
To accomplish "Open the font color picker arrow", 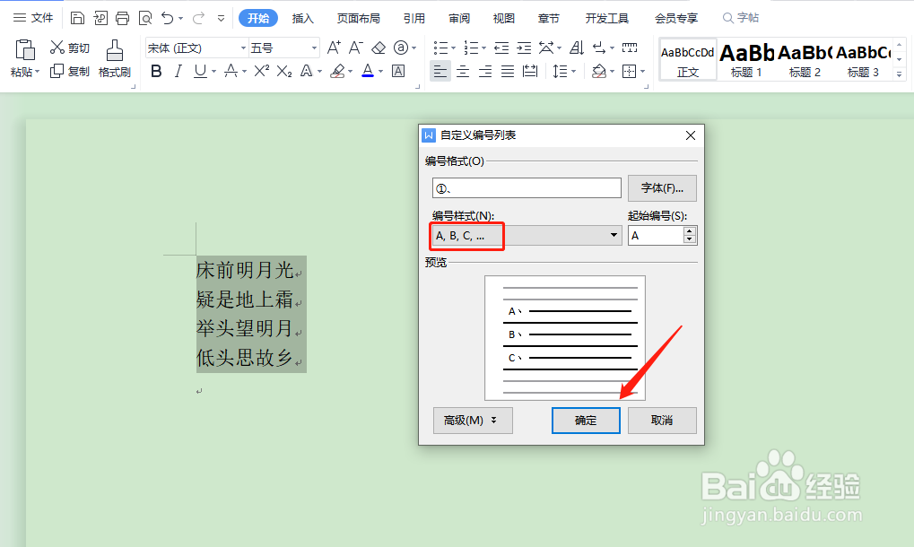I will click(379, 71).
